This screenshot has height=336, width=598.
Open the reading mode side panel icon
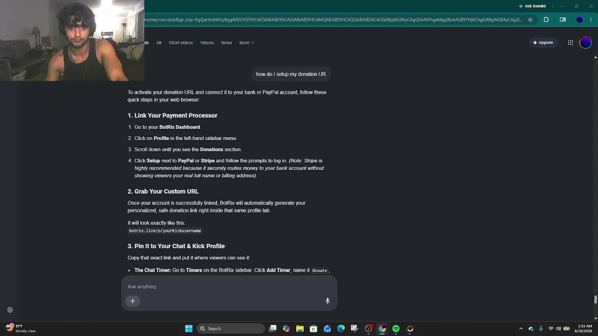coord(563,20)
